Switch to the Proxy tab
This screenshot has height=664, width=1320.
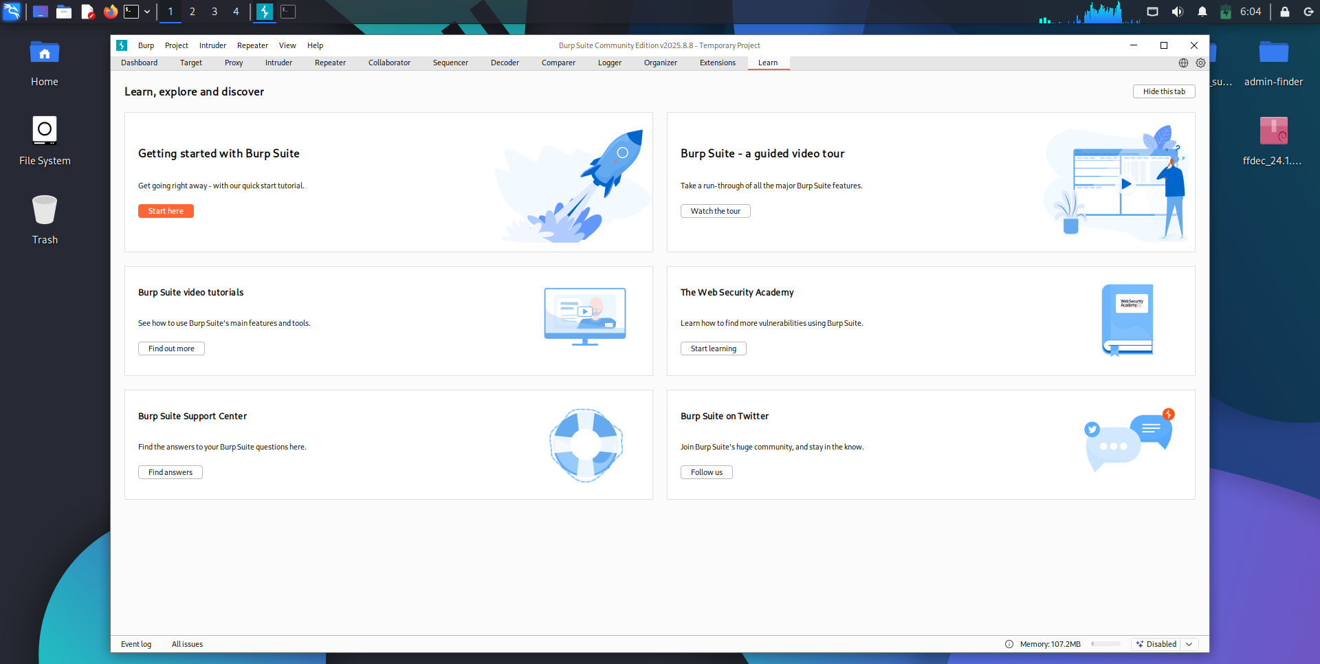(x=234, y=63)
